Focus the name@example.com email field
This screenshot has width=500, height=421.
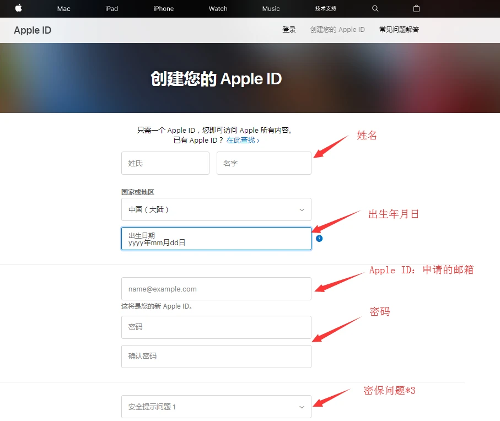pyautogui.click(x=216, y=289)
